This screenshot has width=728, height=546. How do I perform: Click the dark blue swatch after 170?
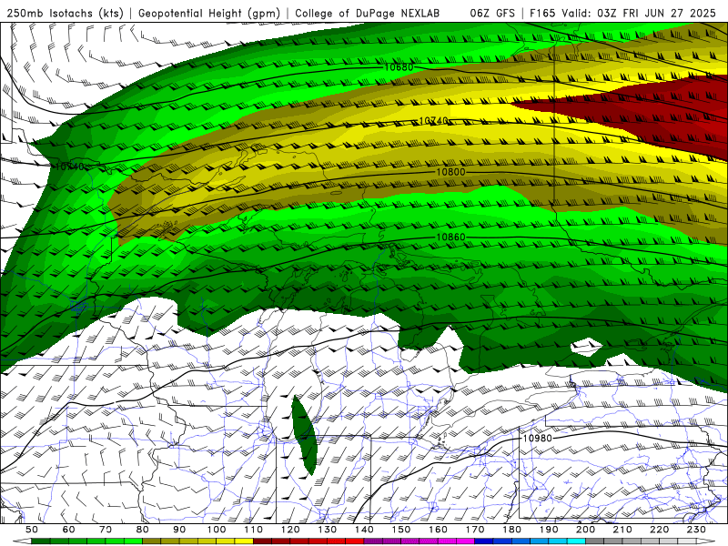[x=484, y=541]
